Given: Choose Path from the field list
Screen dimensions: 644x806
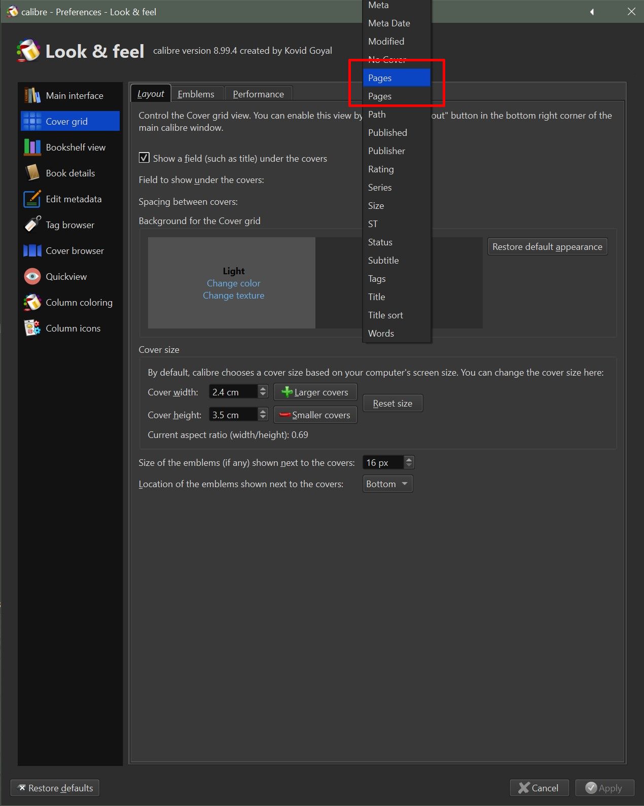Looking at the screenshot, I should click(x=397, y=115).
